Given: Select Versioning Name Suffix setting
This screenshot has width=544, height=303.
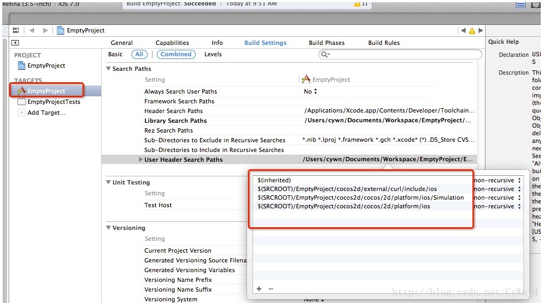Looking at the screenshot, I should [178, 289].
